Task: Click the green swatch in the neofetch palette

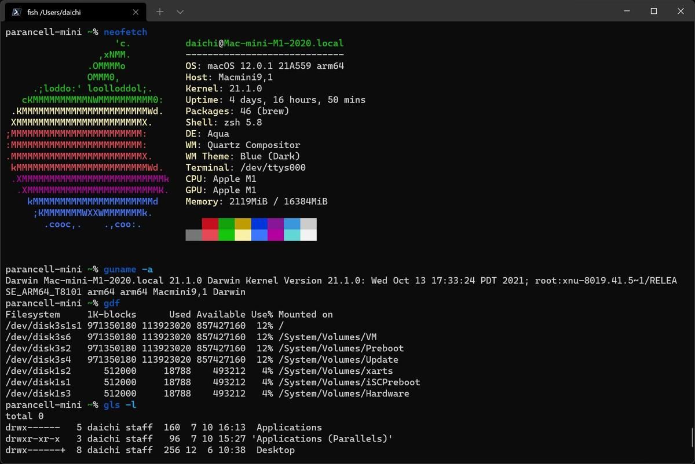Action: point(226,224)
